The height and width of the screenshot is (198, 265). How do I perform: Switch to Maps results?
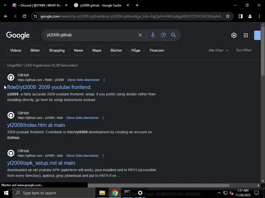point(97,50)
